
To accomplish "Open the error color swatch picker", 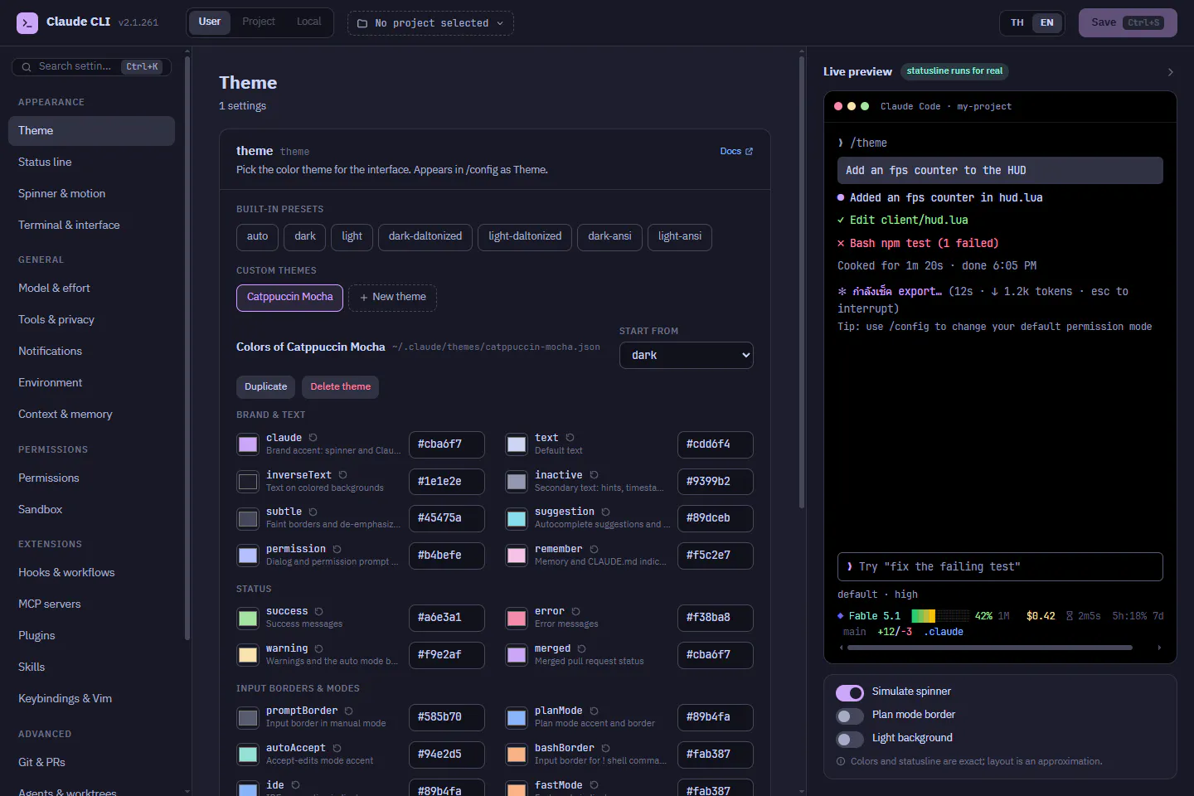I will [x=517, y=619].
